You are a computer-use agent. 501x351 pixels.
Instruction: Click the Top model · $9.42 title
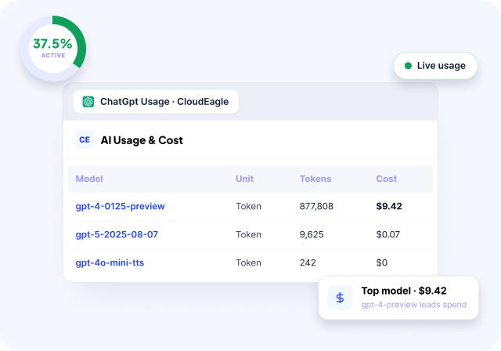(404, 291)
